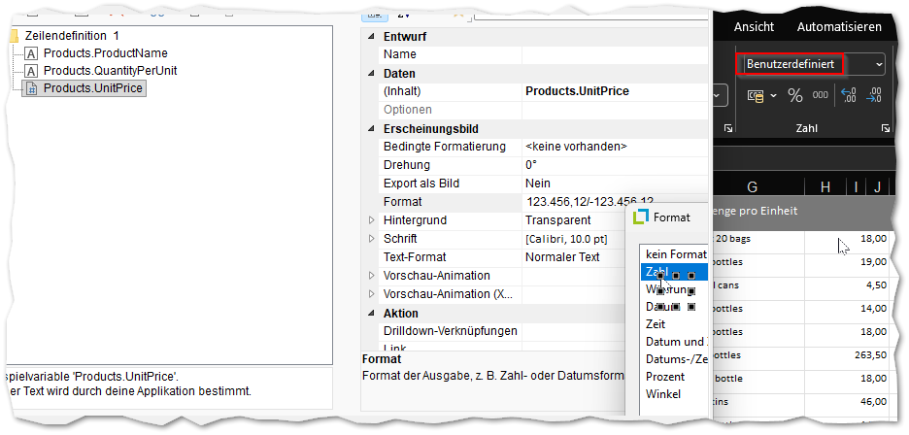Click the Zeilendefinition 1 folder icon
Viewport: 909px width, 435px height.
(x=13, y=35)
